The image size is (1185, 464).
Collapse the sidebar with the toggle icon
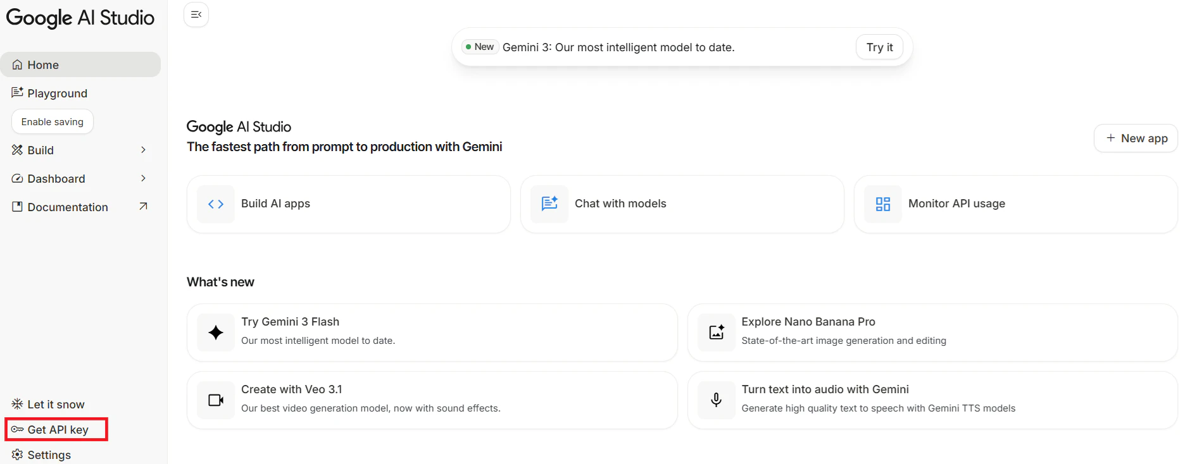coord(196,15)
